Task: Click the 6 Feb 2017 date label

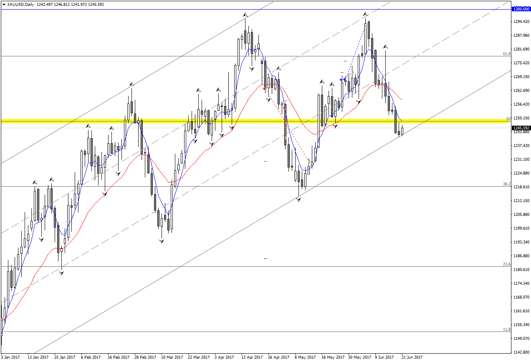Action: tap(91, 357)
